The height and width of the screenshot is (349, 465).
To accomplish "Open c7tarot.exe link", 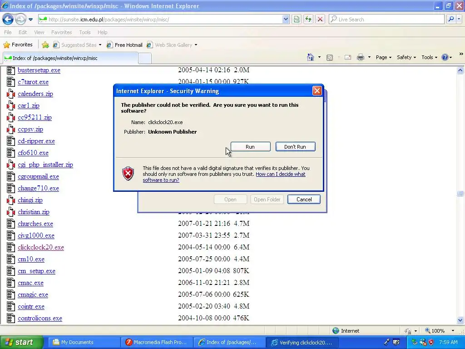I will click(x=33, y=82).
